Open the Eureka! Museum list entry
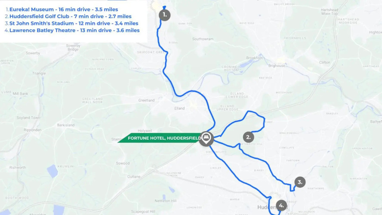The height and width of the screenshot is (215, 382). (x=64, y=9)
